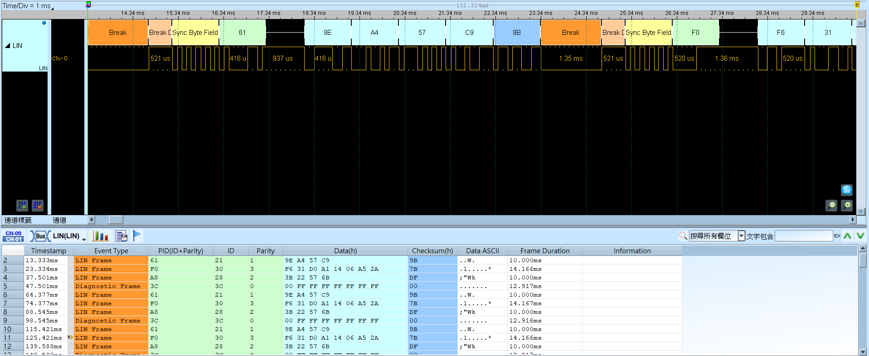
Task: Click the blue speech bubble comment icon
Action: [847, 190]
